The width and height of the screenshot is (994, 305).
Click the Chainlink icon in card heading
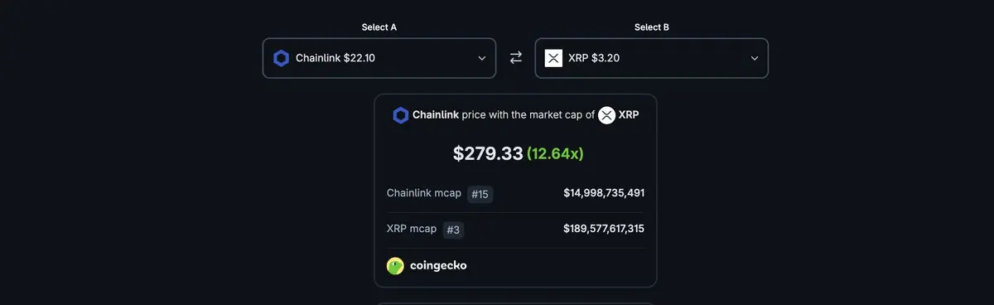point(401,115)
